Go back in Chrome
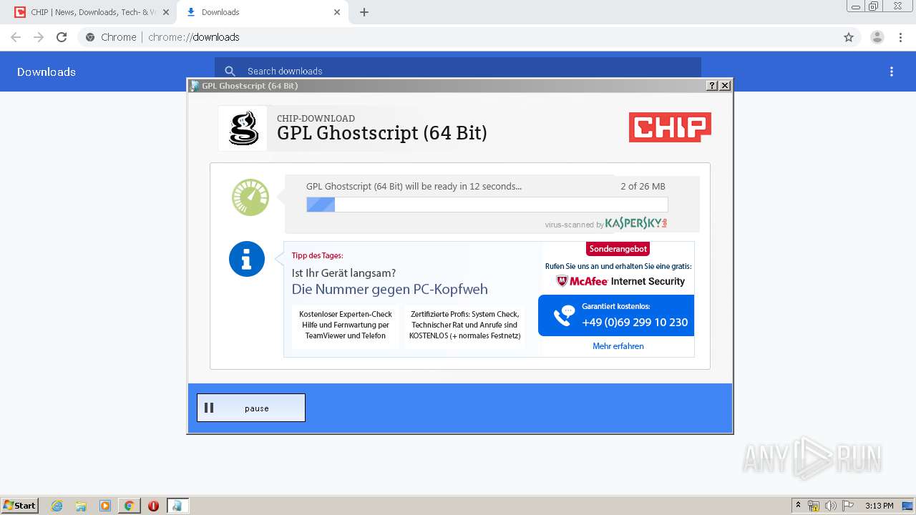 [x=16, y=37]
